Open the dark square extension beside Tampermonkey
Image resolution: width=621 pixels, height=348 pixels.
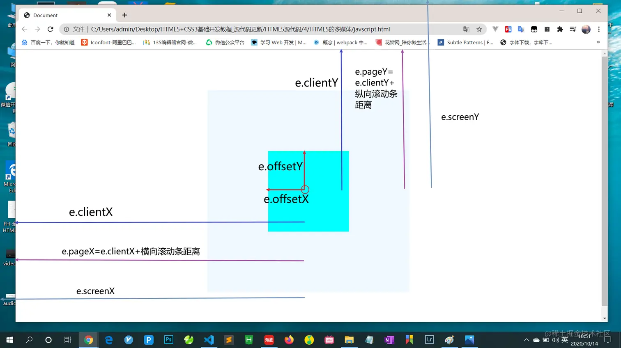click(x=547, y=29)
